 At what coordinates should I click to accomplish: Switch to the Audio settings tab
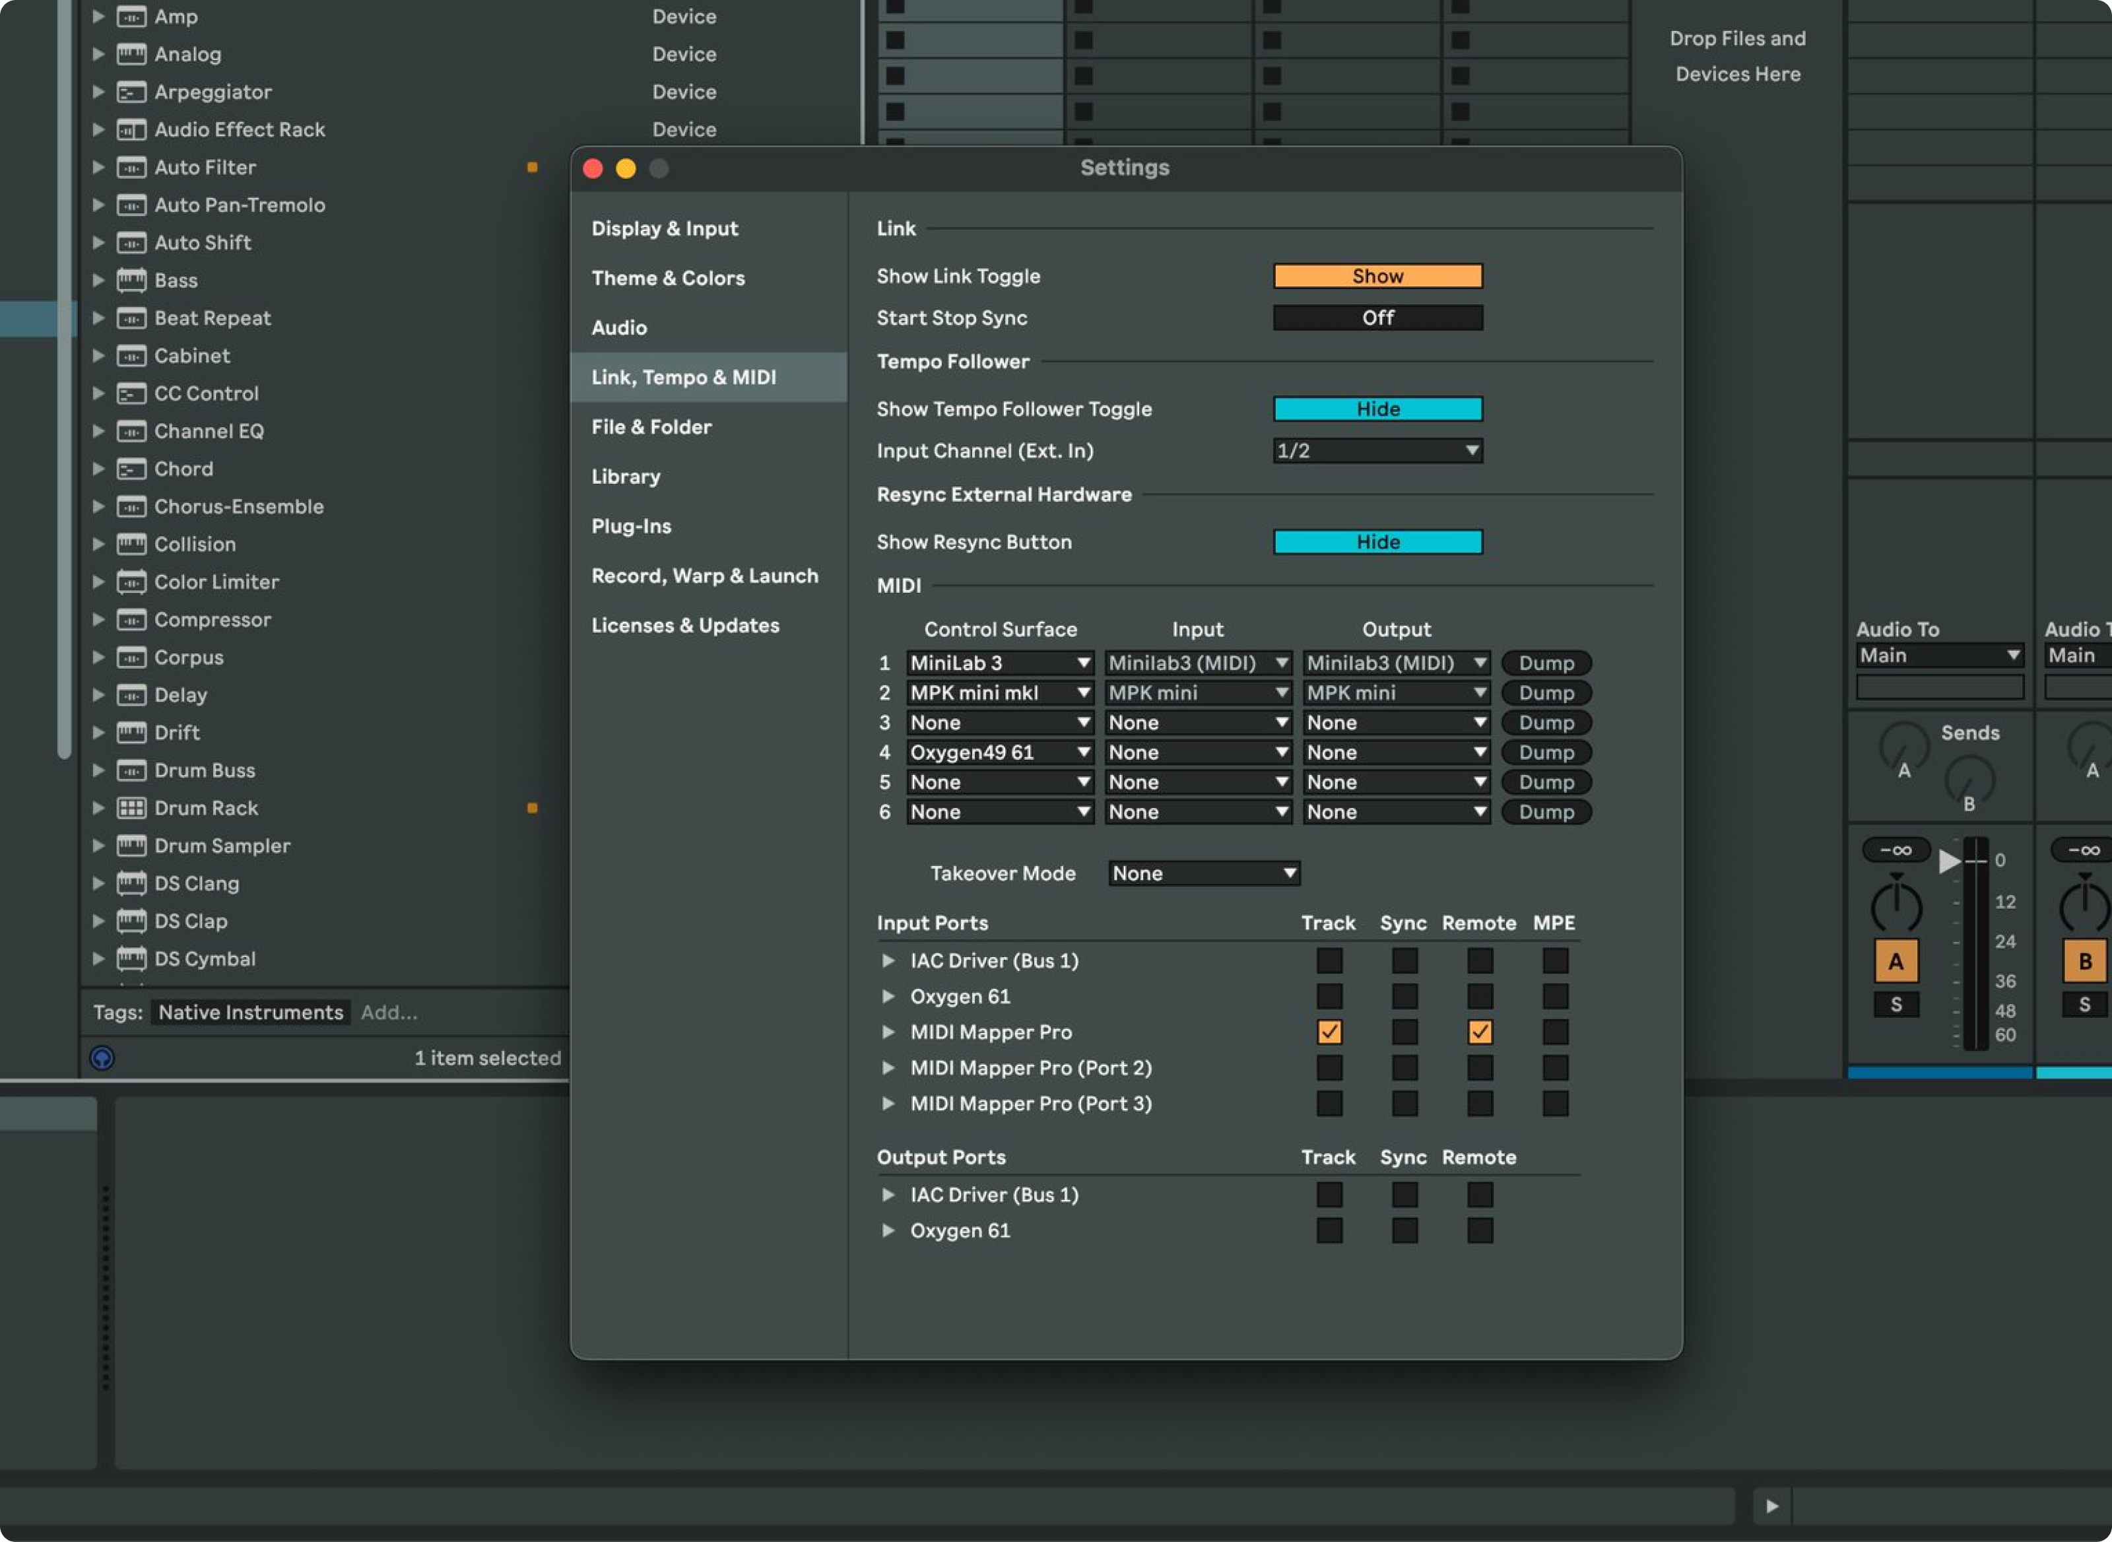[x=619, y=327]
